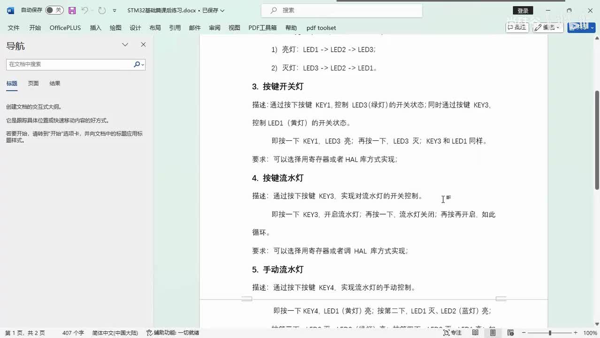Click the 在文档中搜索 search field
This screenshot has height=338, width=600.
point(69,64)
